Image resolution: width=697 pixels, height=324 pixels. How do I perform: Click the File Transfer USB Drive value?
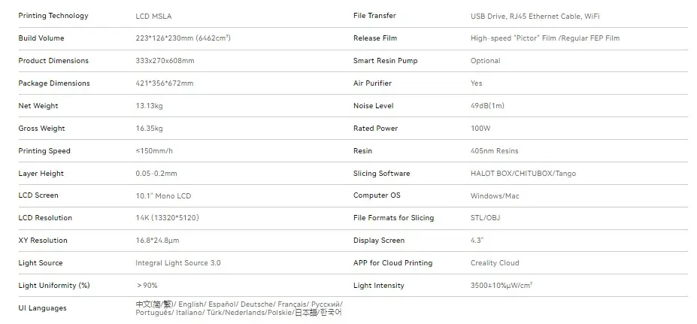click(535, 17)
